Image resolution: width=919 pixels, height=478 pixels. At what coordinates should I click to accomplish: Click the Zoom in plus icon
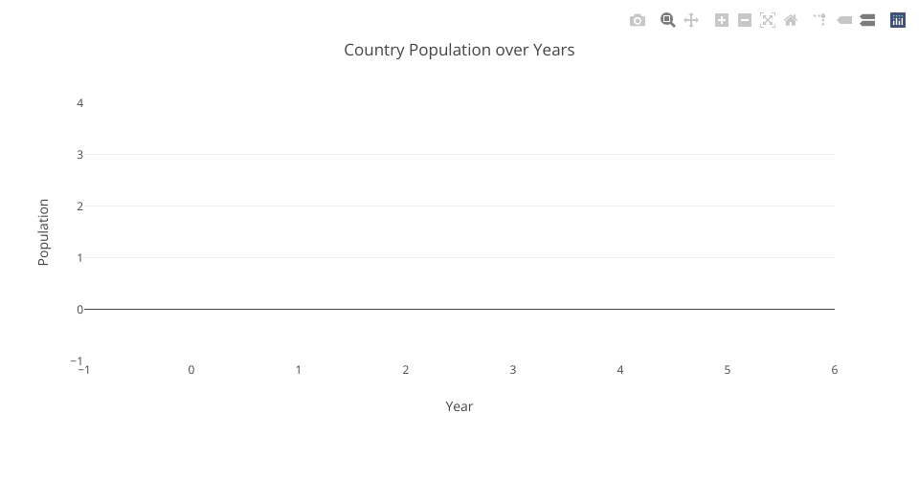coord(722,20)
